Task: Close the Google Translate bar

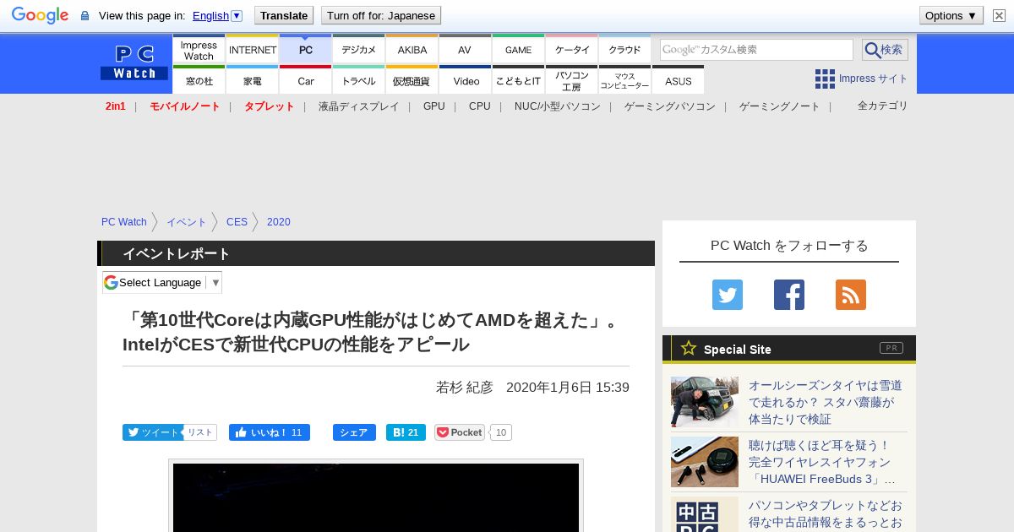Action: [999, 15]
